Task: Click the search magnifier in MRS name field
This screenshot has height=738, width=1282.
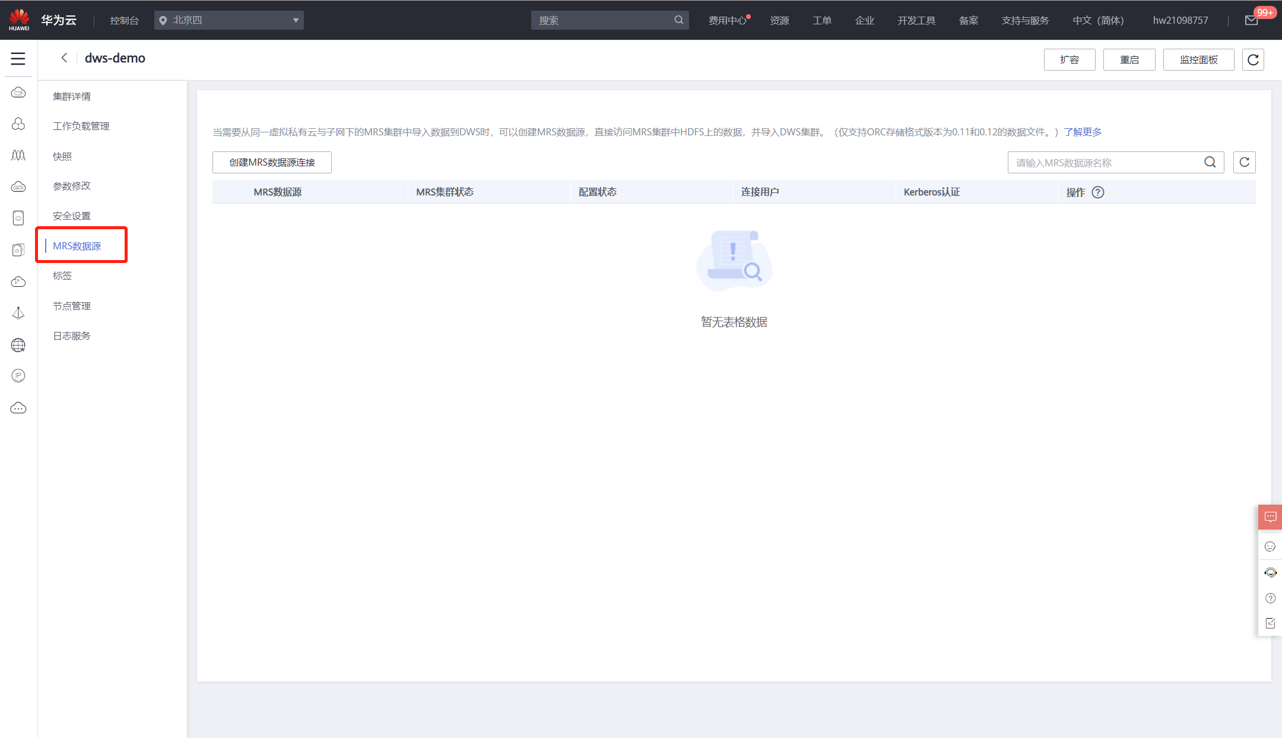Action: pos(1210,162)
